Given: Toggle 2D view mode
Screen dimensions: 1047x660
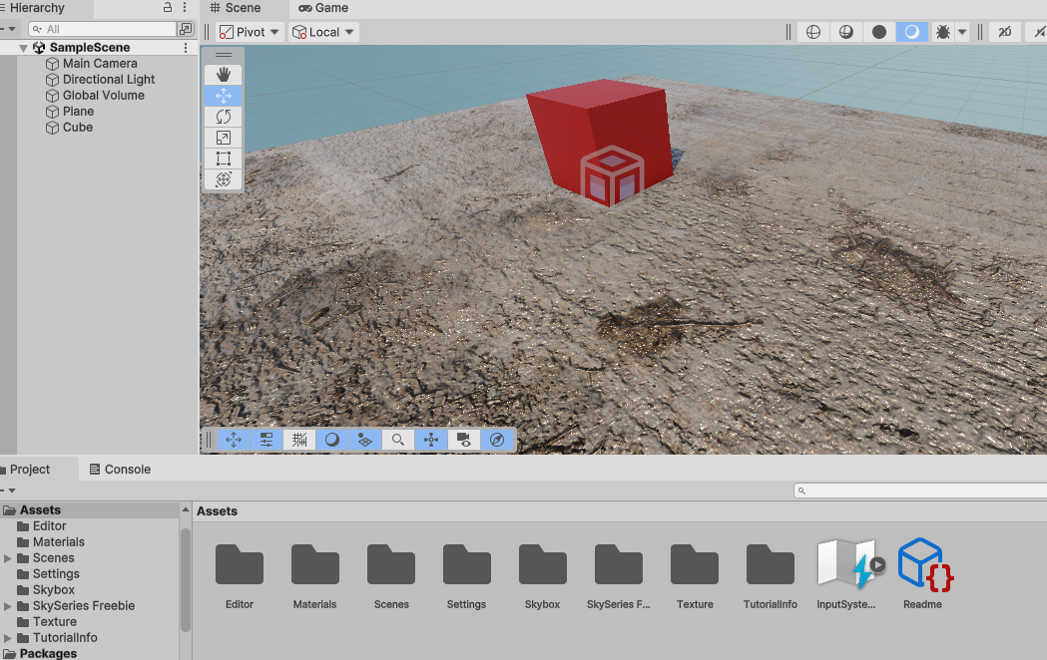Looking at the screenshot, I should tap(1005, 32).
